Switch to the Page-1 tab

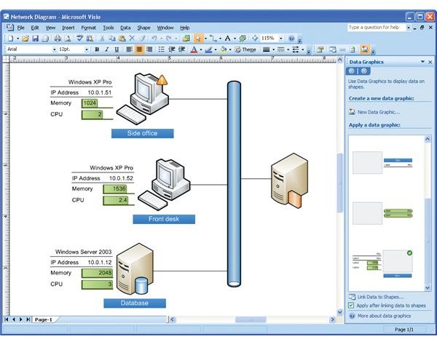(x=44, y=319)
